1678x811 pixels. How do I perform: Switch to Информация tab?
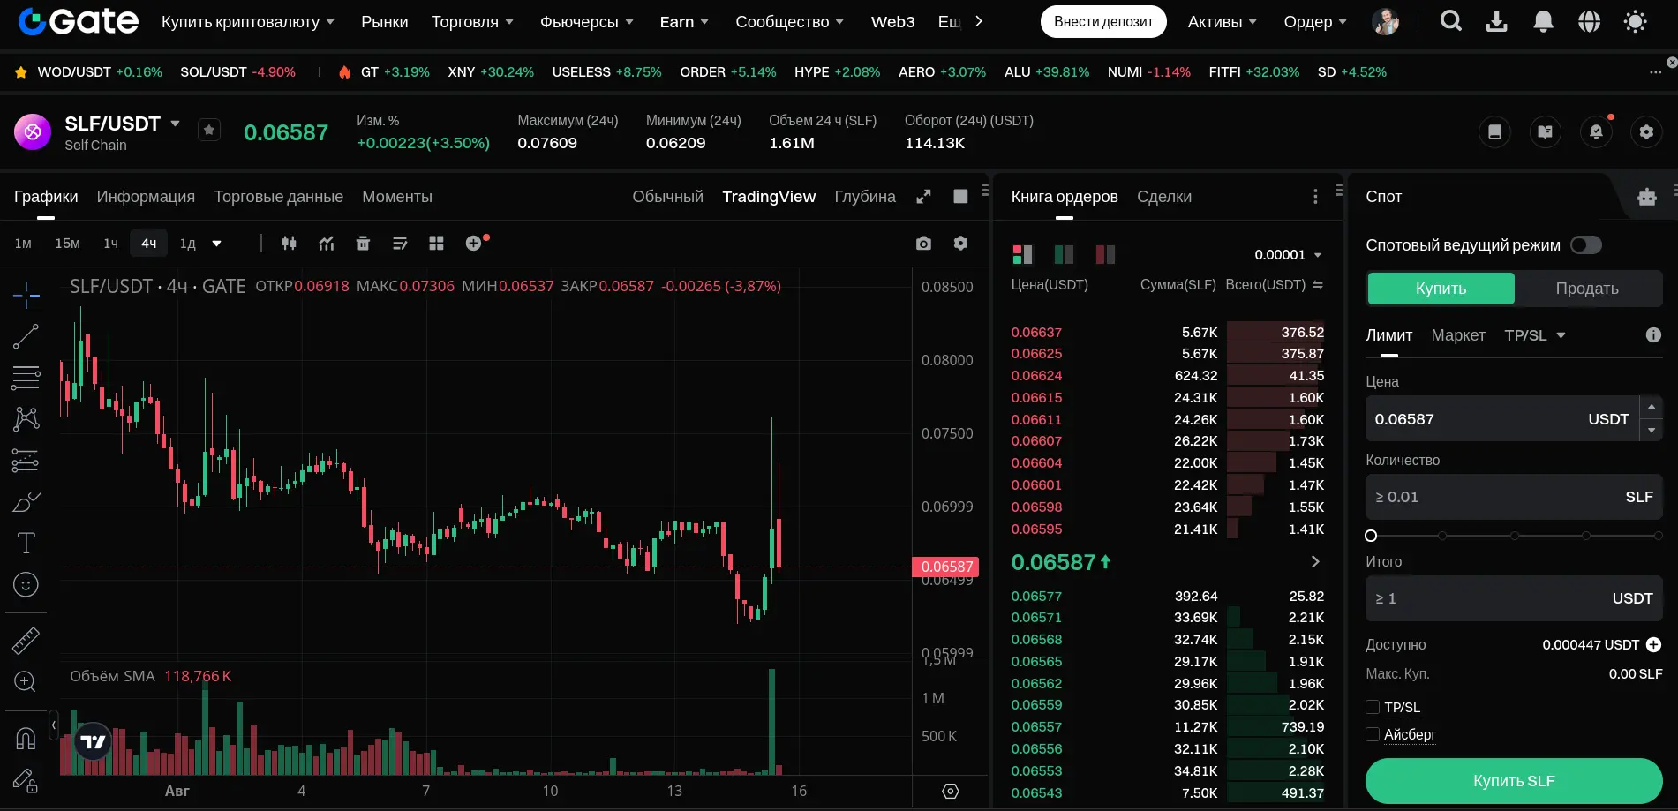(146, 197)
